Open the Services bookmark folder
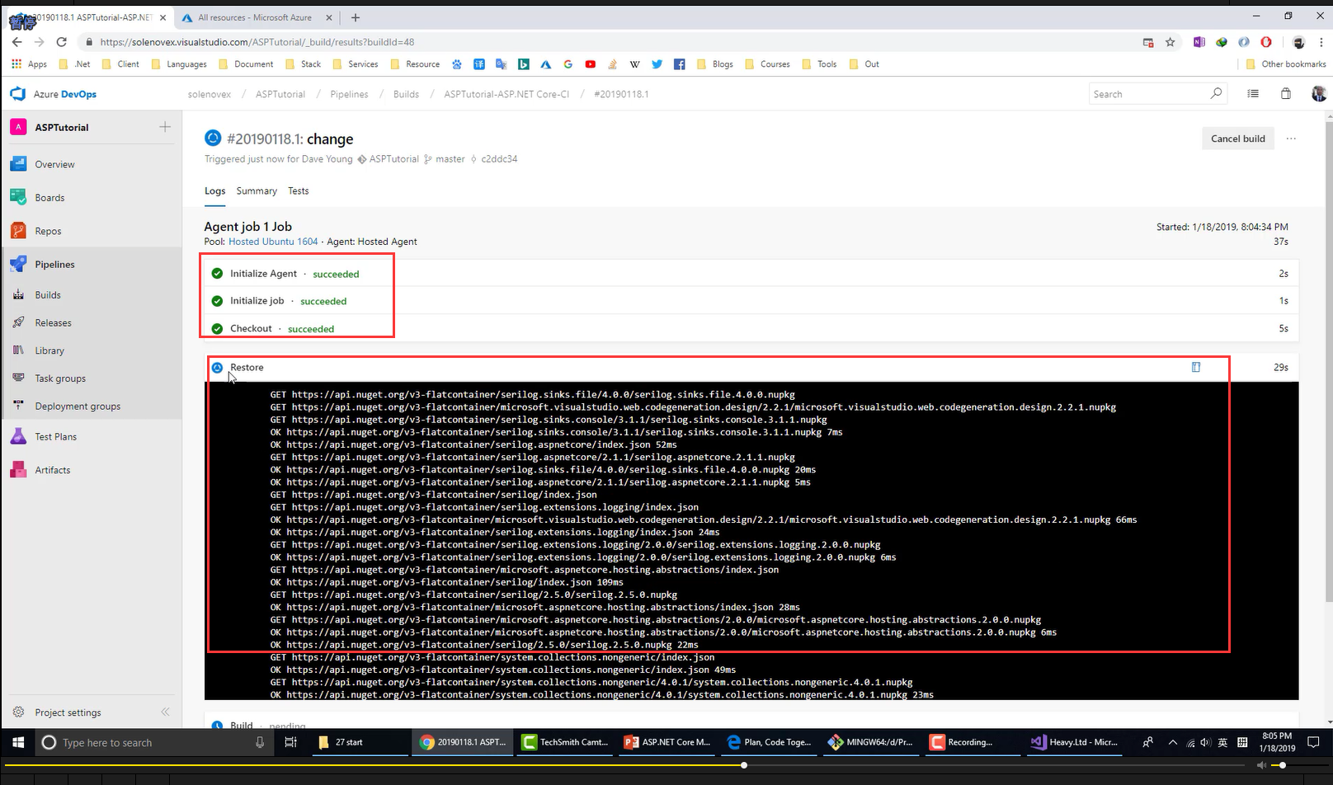Viewport: 1333px width, 785px height. click(x=356, y=64)
